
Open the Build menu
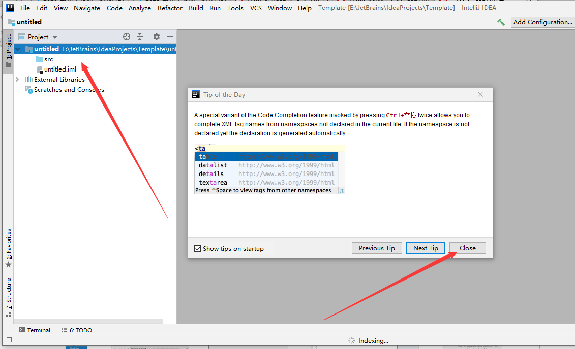[196, 8]
